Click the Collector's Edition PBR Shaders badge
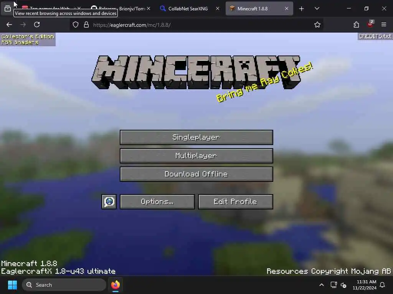Image resolution: width=393 pixels, height=294 pixels. point(28,39)
